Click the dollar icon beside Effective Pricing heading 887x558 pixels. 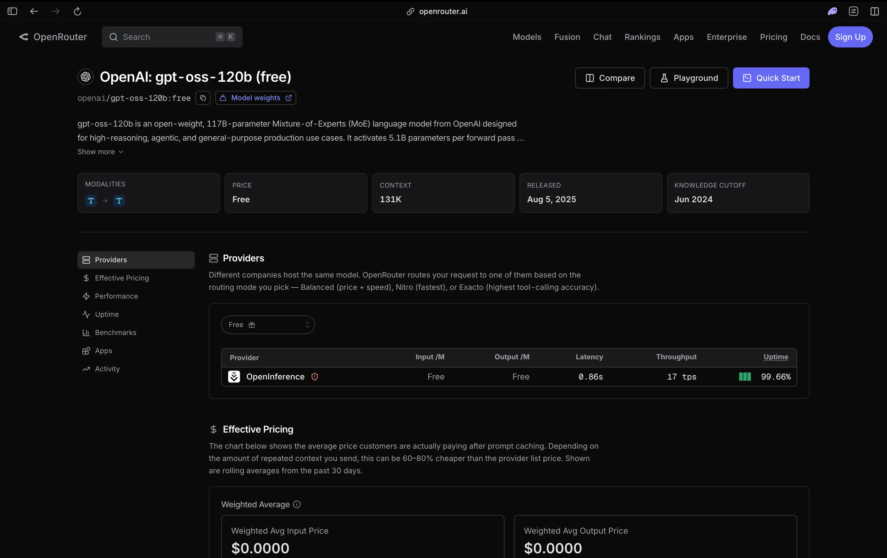(x=213, y=429)
